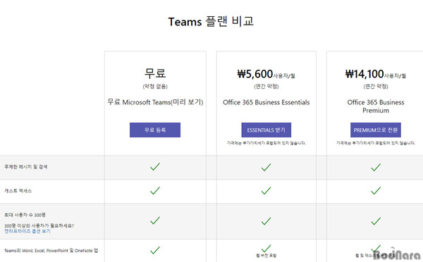Viewport: 423px width, 262px height.
Task: Click 최대 사용자 수 300명 checkmark in free column
Action: point(155,220)
